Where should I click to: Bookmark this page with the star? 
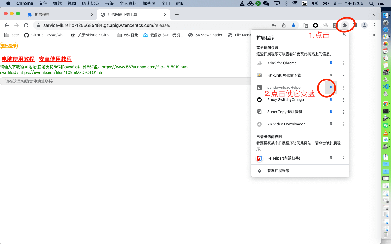point(294,25)
